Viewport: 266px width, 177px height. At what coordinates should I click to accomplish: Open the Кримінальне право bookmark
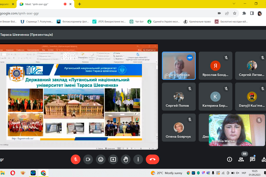click(x=197, y=22)
